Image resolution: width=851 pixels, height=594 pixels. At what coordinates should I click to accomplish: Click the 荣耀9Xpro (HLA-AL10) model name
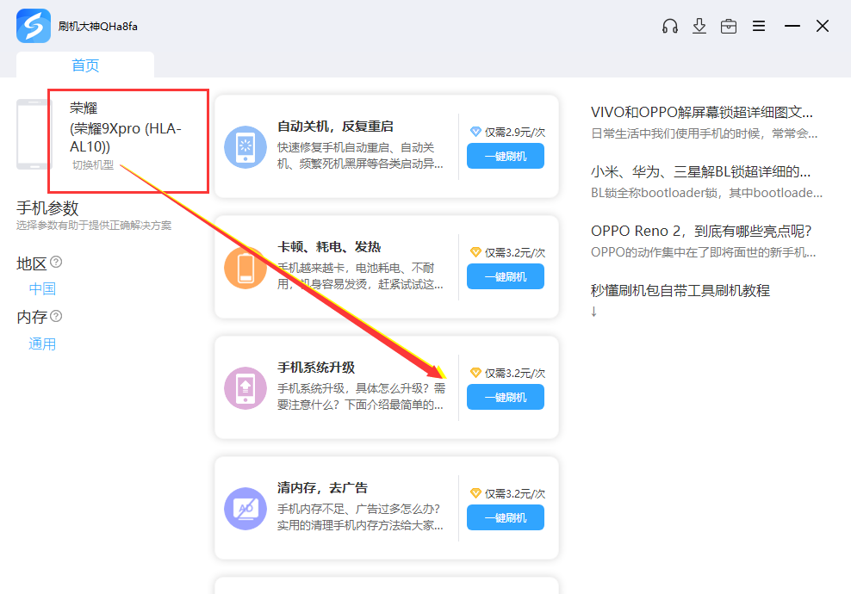coord(126,137)
